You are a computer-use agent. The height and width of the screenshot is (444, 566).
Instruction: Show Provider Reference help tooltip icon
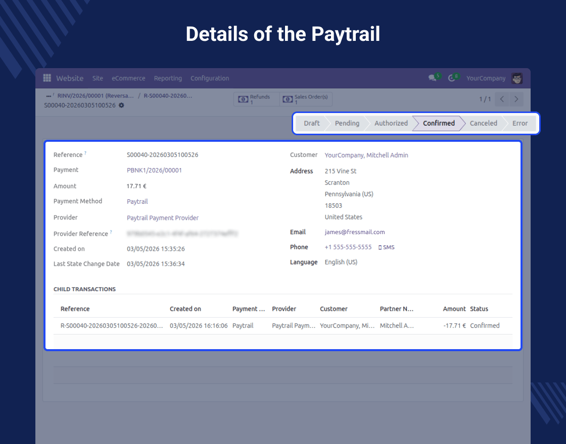[111, 232]
